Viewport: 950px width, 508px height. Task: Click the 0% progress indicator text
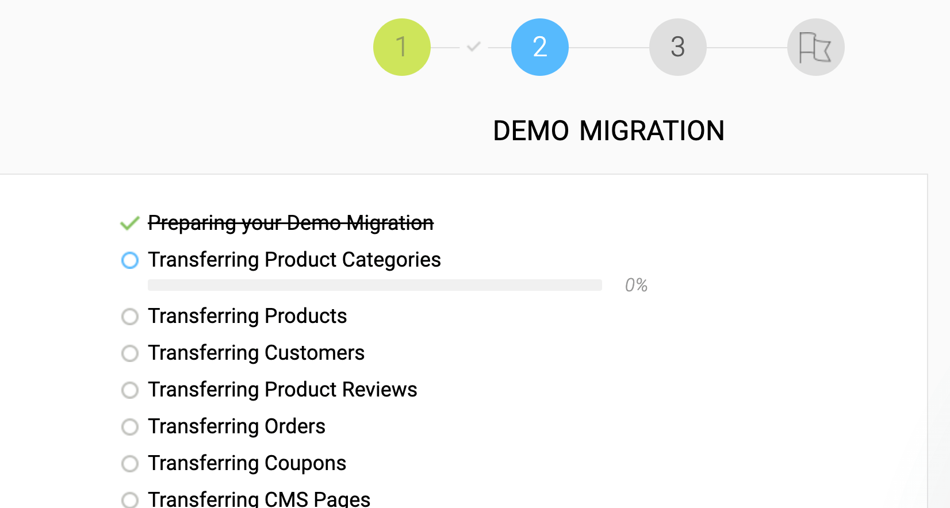pyautogui.click(x=636, y=285)
